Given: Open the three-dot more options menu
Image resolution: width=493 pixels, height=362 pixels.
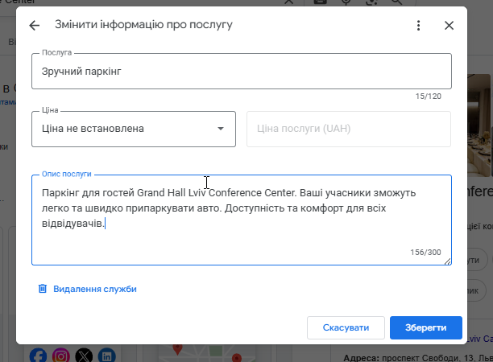Looking at the screenshot, I should [x=418, y=26].
